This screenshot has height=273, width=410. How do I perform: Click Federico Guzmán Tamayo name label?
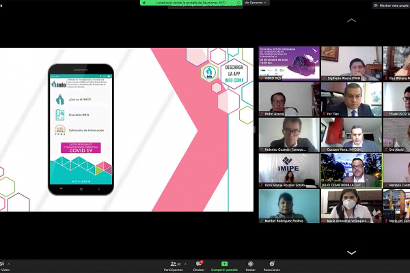point(285,149)
